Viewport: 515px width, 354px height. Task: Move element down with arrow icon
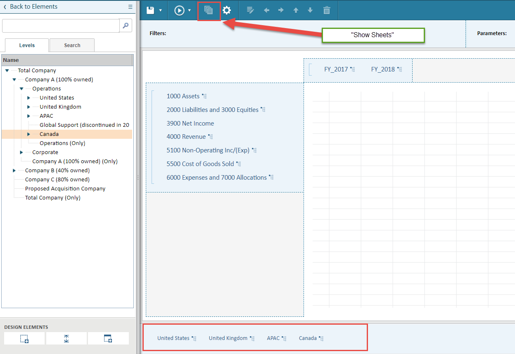coord(310,10)
